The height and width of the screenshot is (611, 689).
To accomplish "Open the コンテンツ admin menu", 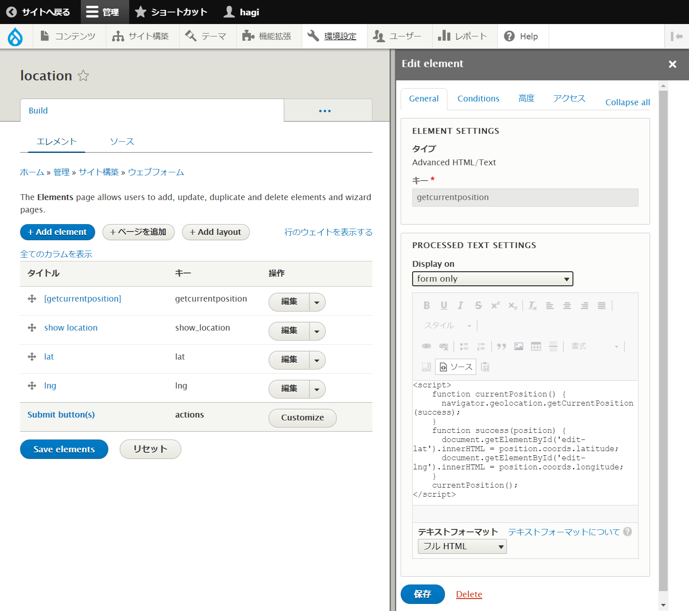I will pos(69,36).
